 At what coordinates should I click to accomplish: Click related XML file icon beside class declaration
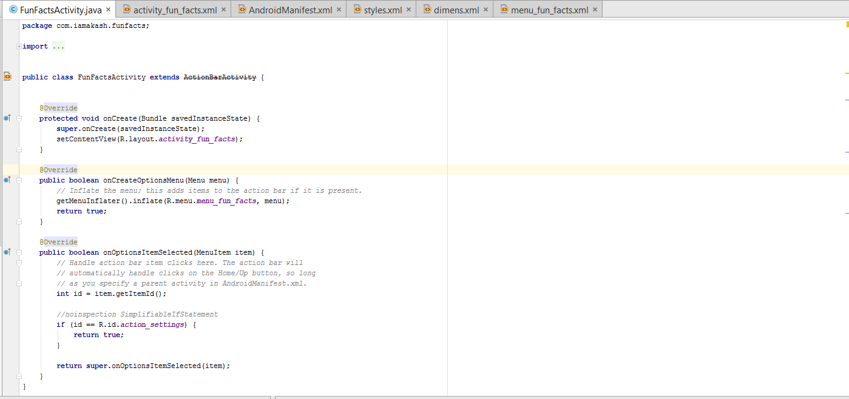7,76
